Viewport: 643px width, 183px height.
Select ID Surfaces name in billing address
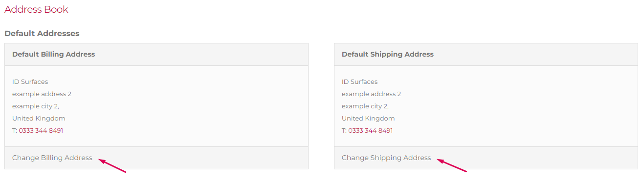pos(30,81)
